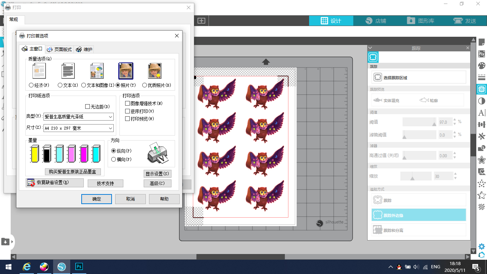Switch to the 维护 tab
The width and height of the screenshot is (487, 274).
click(x=84, y=49)
